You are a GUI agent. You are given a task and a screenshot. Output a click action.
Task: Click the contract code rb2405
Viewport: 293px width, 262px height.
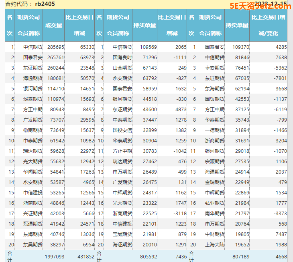click(x=45, y=4)
